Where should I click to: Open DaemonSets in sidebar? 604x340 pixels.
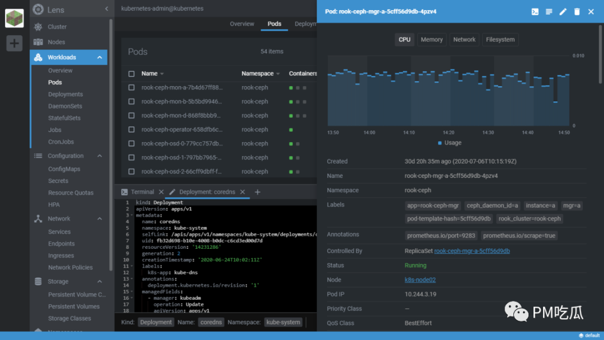click(65, 106)
